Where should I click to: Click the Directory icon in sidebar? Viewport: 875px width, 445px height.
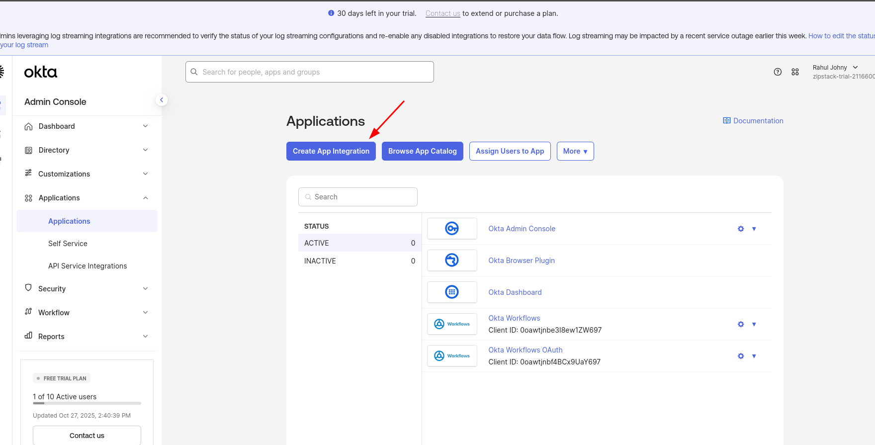[x=28, y=150]
